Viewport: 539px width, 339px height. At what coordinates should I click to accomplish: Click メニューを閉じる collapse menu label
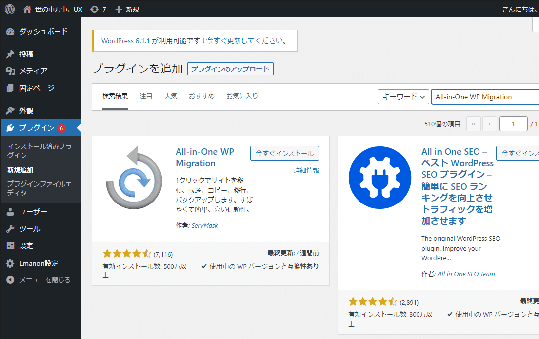click(x=45, y=280)
